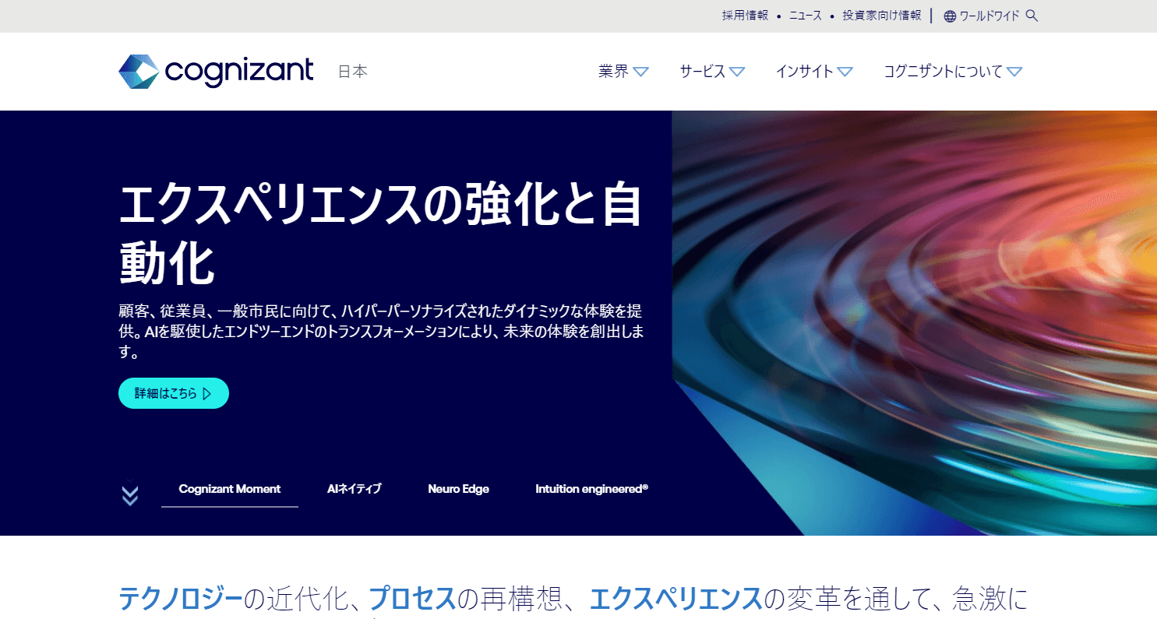
Task: Expand the コグニゼントについて dropdown
Action: pyautogui.click(x=1015, y=71)
